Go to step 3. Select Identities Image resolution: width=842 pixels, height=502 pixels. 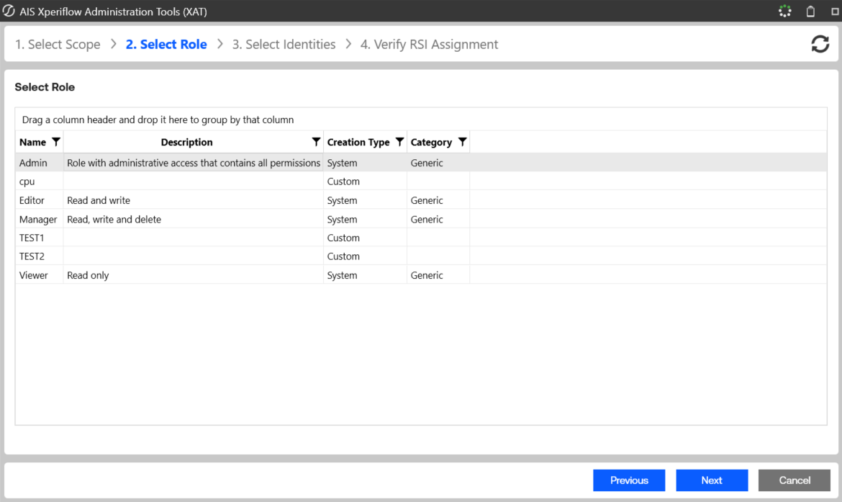(284, 44)
